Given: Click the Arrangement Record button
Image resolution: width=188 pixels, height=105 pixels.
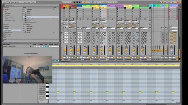Looking at the screenshot, I should [79, 2].
